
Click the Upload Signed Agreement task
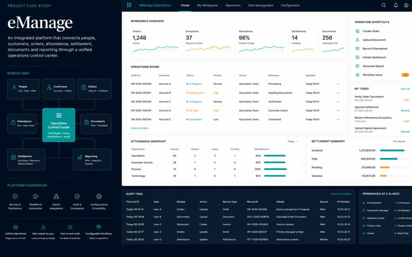coord(382,130)
